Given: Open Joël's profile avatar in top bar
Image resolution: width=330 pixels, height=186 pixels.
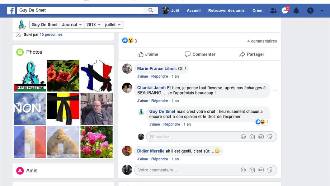Looking at the screenshot, I should tap(166, 10).
